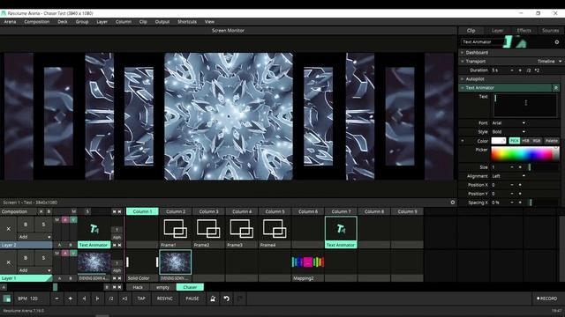Screen dimensions: 565x317
Task: Decrease BPM with the minus button
Action: pos(56,299)
